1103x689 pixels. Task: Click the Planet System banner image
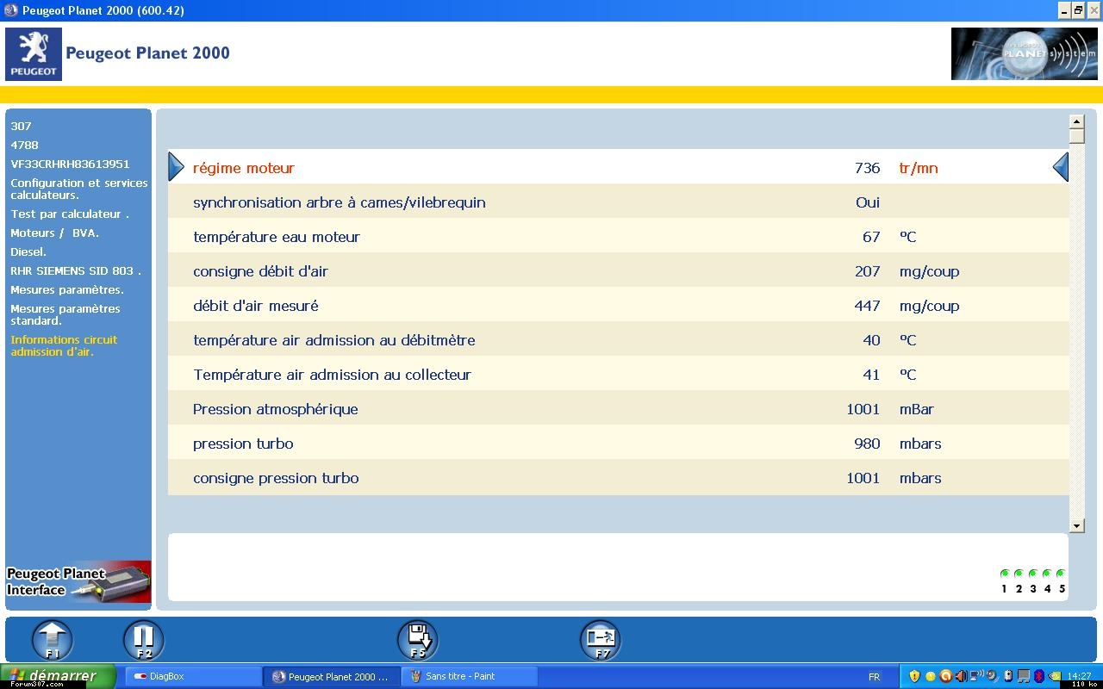[1025, 53]
